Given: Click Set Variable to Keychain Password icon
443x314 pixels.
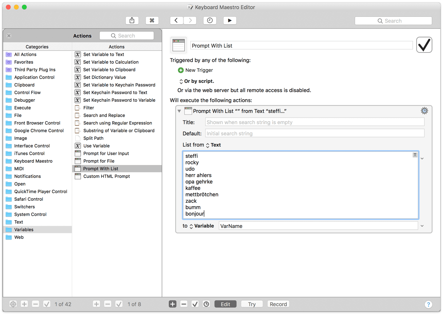Looking at the screenshot, I should [77, 85].
